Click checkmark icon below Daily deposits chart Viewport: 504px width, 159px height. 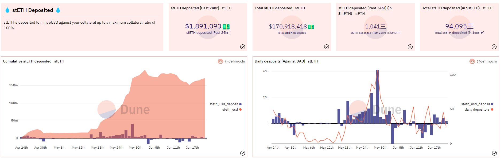click(x=494, y=153)
